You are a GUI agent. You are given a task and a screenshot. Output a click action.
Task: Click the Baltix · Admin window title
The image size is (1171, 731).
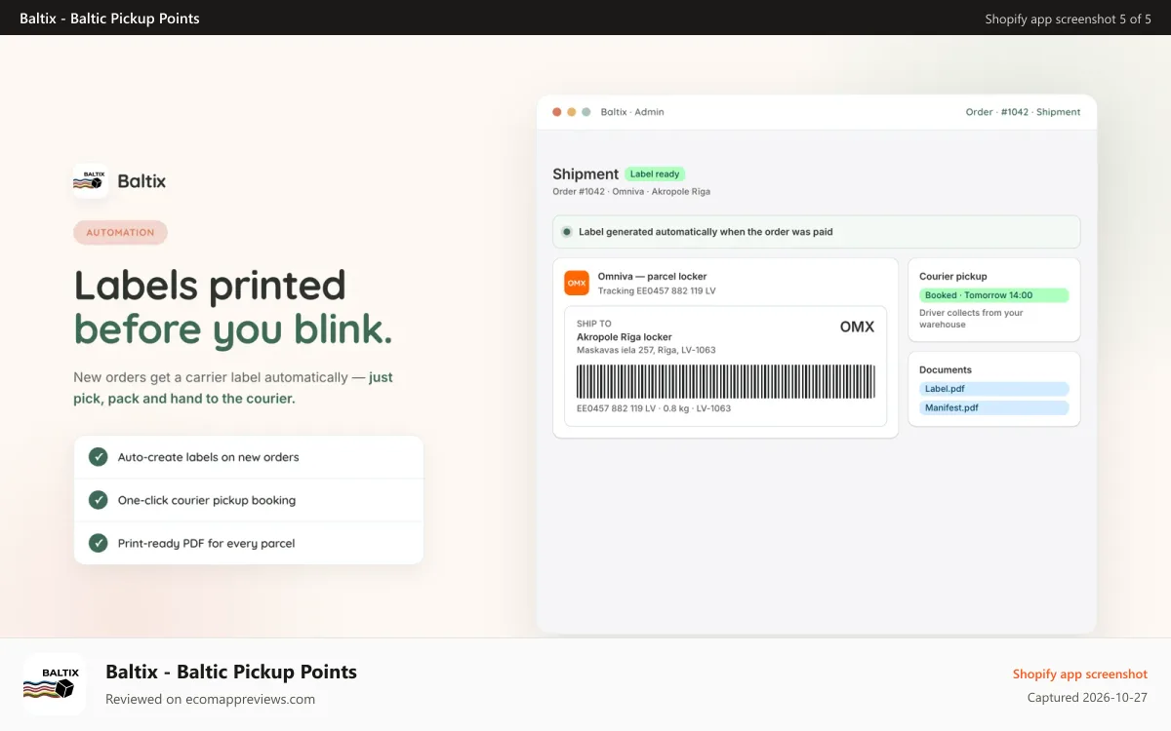click(632, 112)
